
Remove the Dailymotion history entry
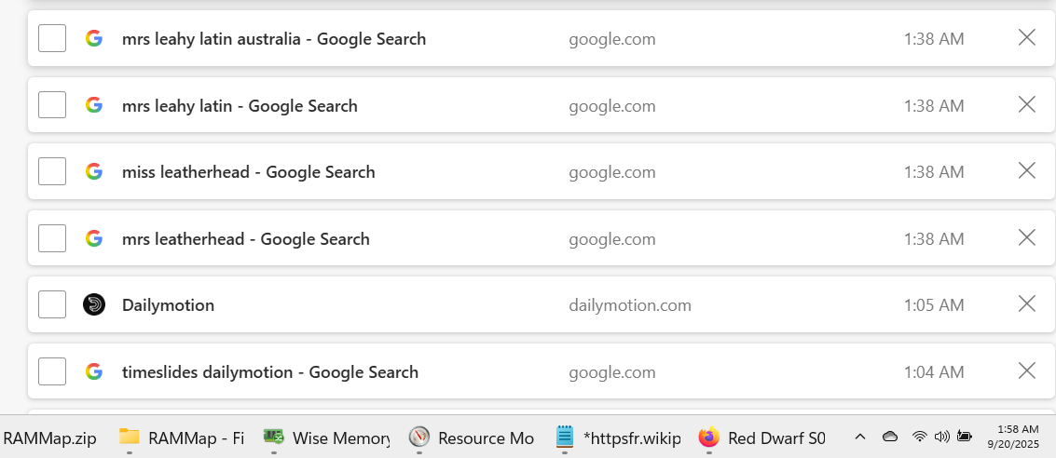click(1026, 304)
